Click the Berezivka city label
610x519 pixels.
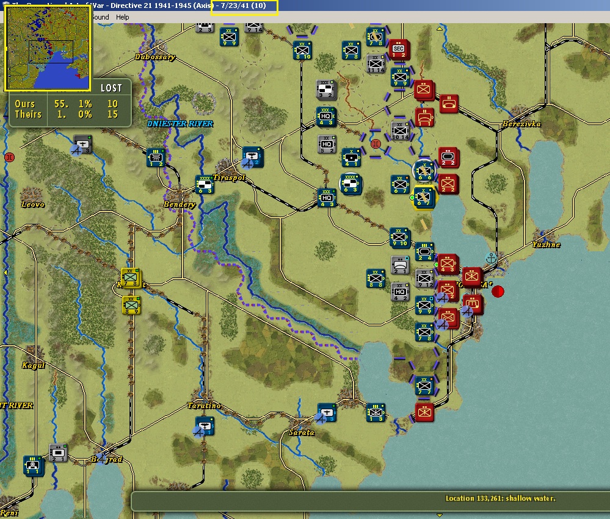[x=521, y=124]
